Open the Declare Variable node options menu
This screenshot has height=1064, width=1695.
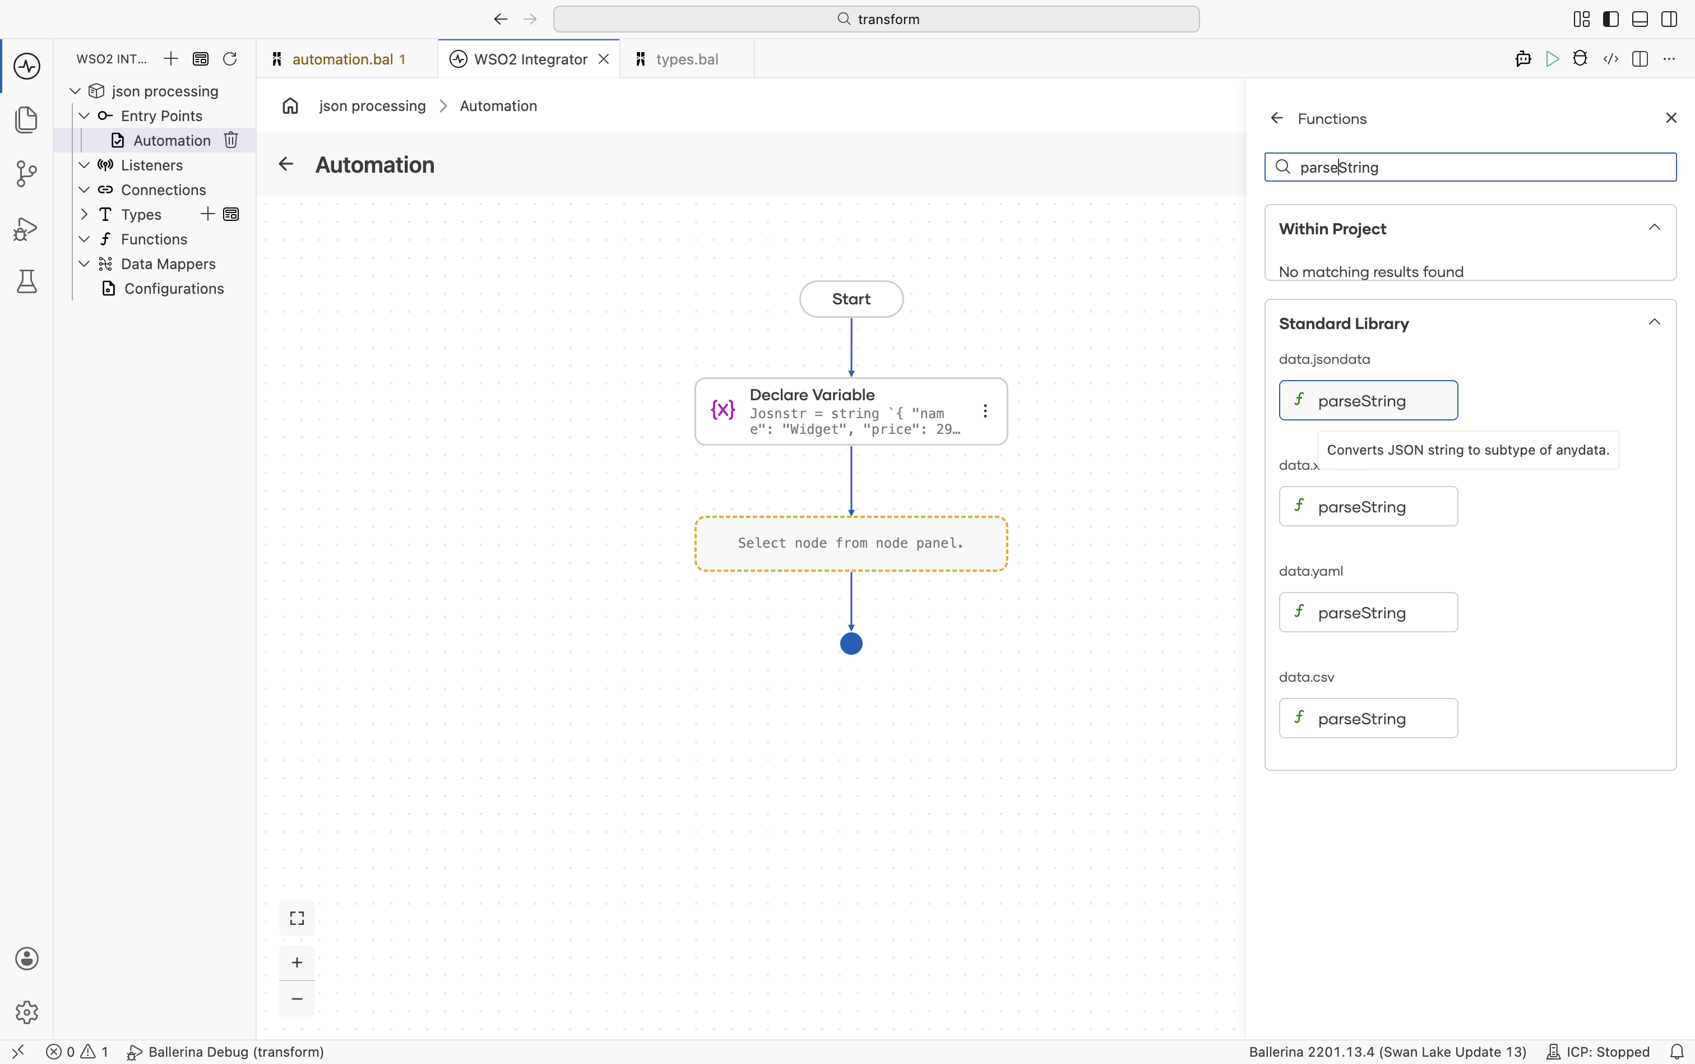(985, 411)
